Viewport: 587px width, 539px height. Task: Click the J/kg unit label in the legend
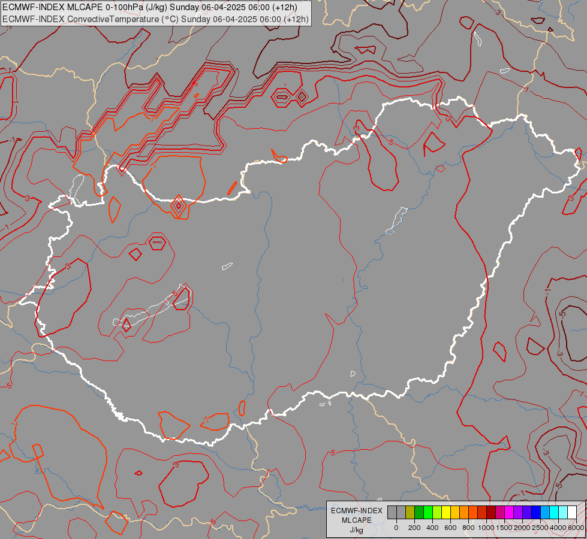(x=356, y=530)
